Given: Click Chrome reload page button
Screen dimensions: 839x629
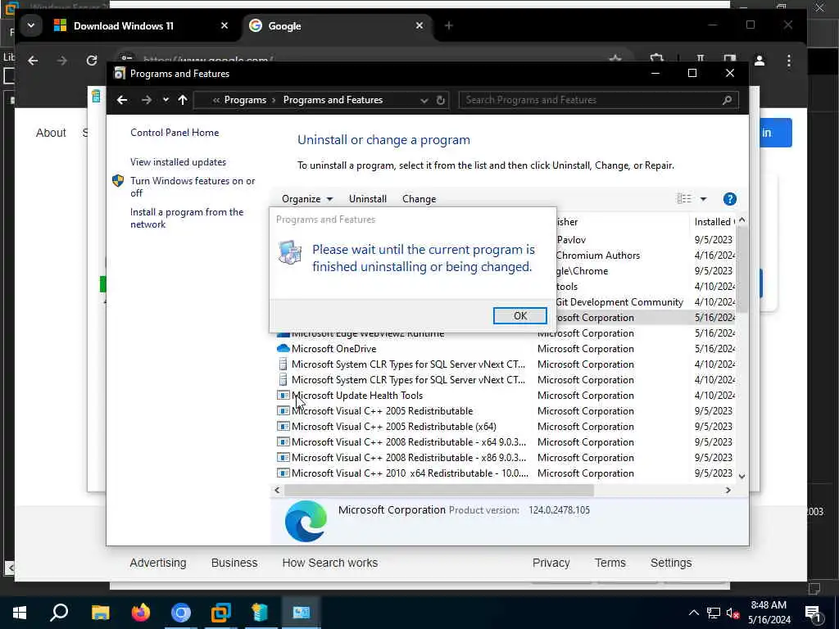Looking at the screenshot, I should tap(92, 61).
